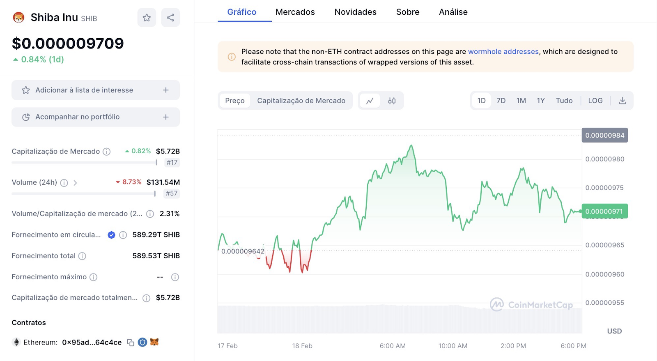Click info icon next to max supply dashes
The image size is (657, 361).
click(x=175, y=277)
